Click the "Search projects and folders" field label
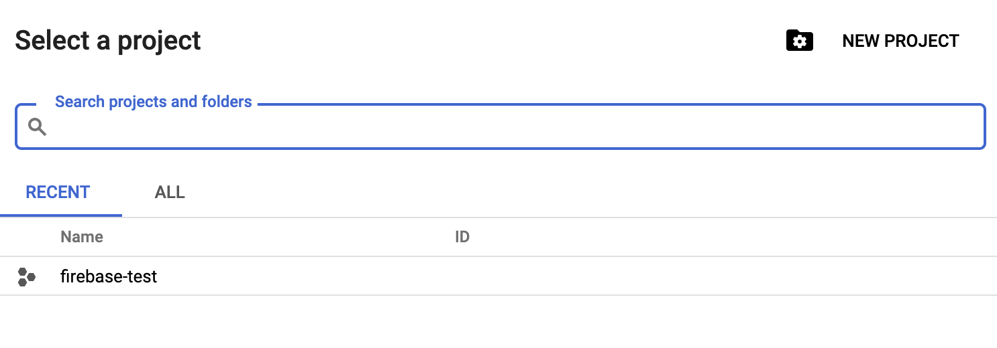997x348 pixels. (x=153, y=102)
